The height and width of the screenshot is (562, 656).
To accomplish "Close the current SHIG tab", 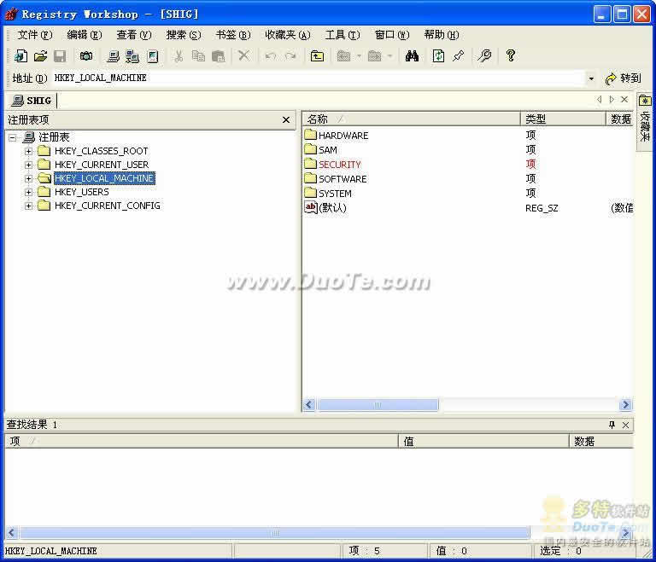I will pos(624,100).
